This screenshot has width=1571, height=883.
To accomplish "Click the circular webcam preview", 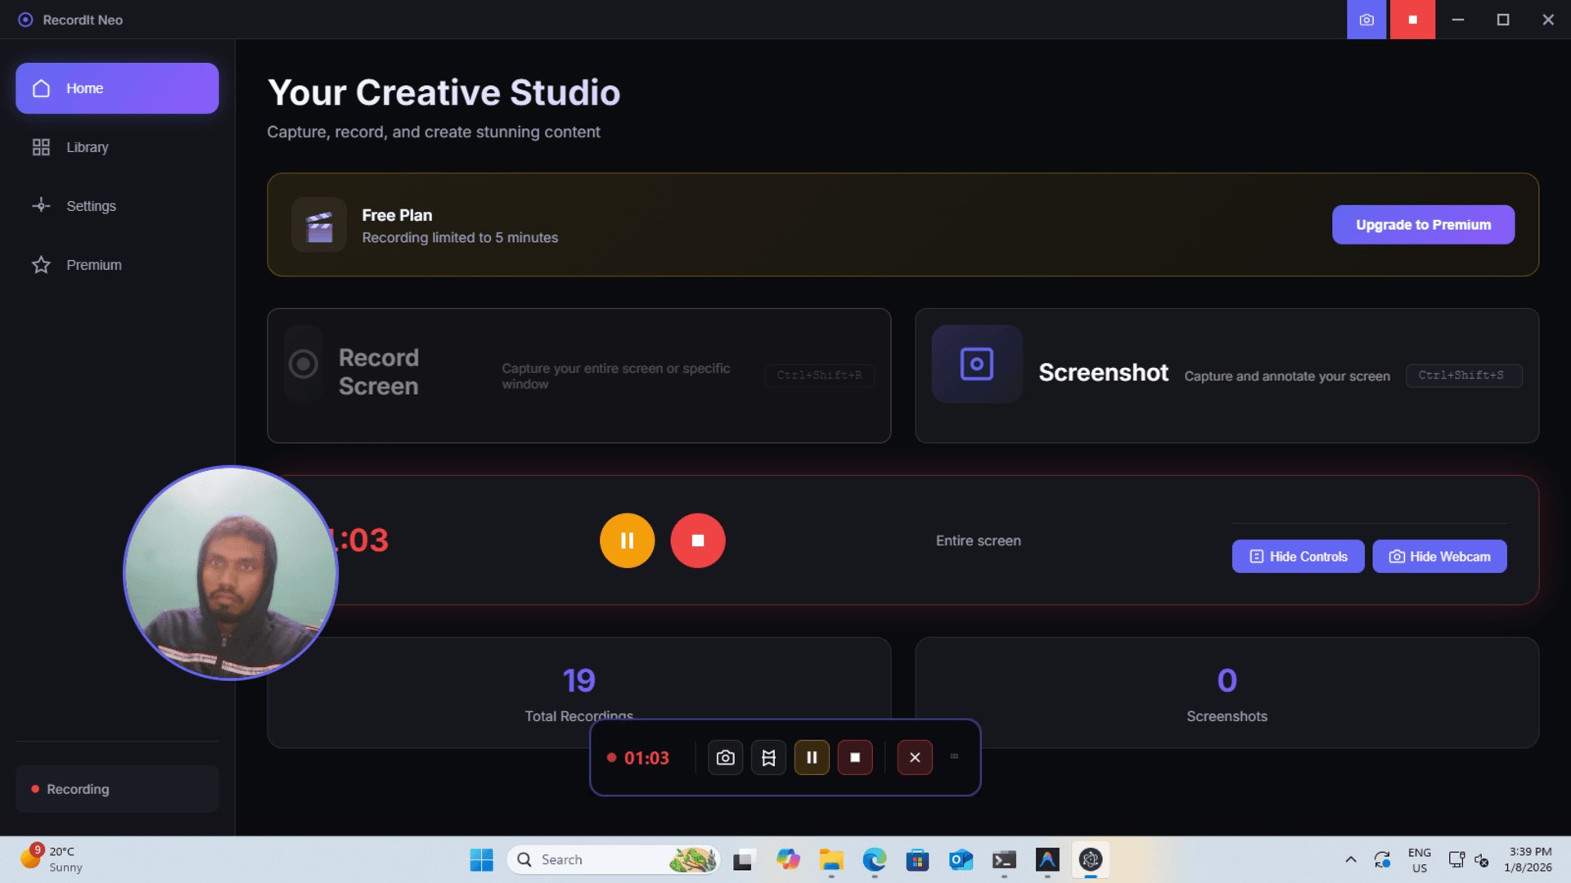I will tap(231, 572).
